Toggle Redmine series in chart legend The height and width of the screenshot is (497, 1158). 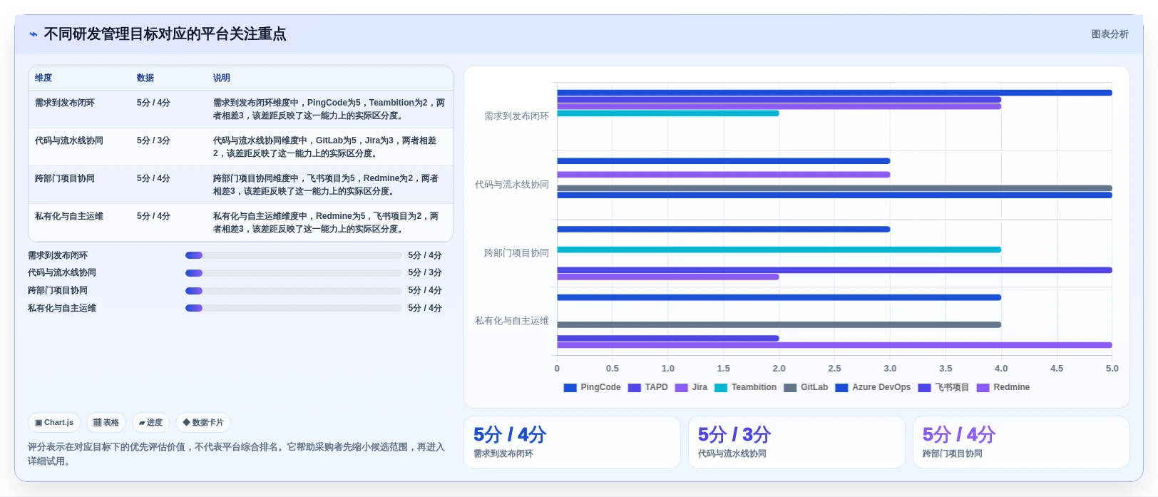(x=1003, y=387)
